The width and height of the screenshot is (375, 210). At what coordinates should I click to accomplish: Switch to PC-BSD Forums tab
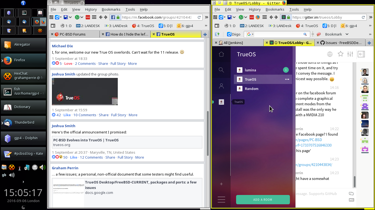click(x=74, y=34)
